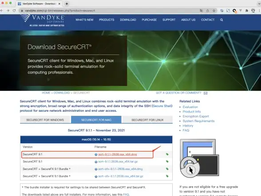Click Got a Question or Comment link
The image size is (261, 196).
click(x=178, y=93)
